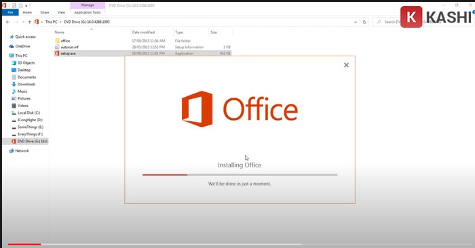Open Documents in navigation pane
The height and width of the screenshot is (248, 475).
pos(26,77)
